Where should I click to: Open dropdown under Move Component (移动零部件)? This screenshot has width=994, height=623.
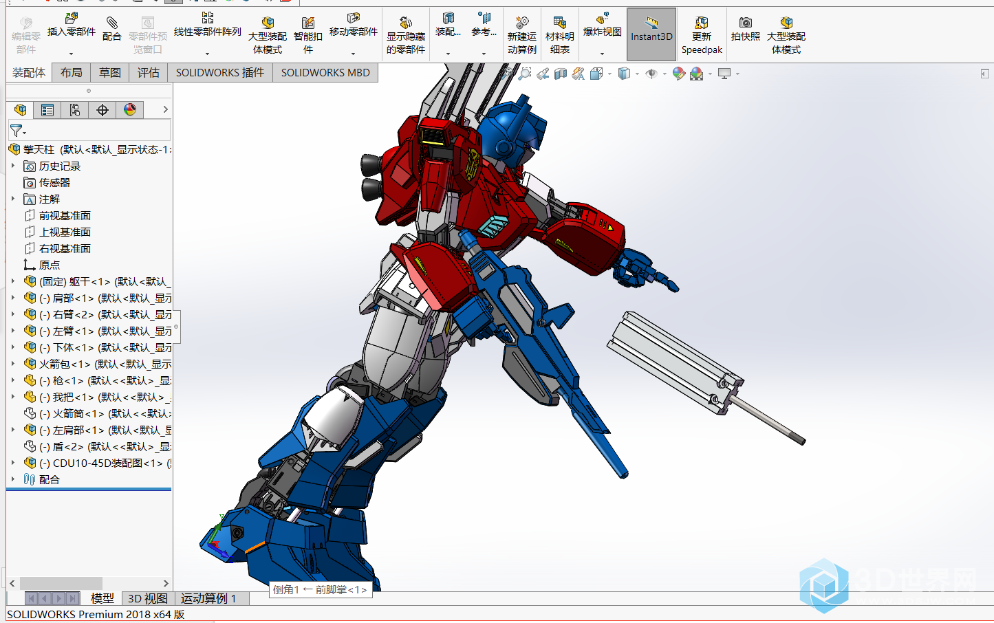[x=353, y=54]
